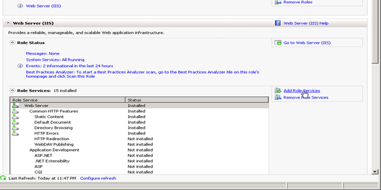Collapse the Role Services section

pyautogui.click(x=12, y=90)
